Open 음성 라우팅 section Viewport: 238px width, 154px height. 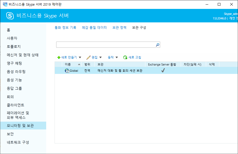(x=16, y=71)
